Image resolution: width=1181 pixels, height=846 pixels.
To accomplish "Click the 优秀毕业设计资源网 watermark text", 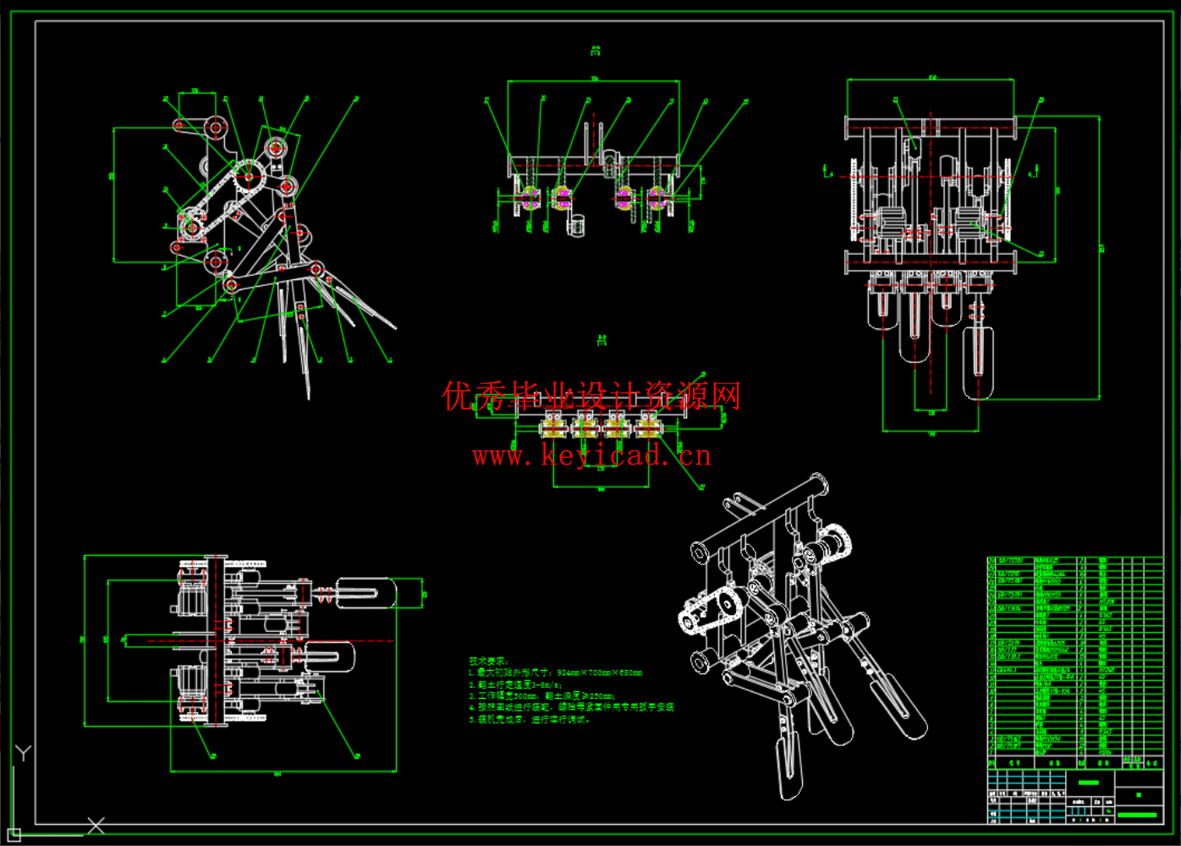I will (x=592, y=394).
